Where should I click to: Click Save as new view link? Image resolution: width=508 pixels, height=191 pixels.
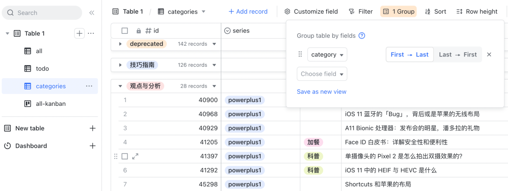321,92
